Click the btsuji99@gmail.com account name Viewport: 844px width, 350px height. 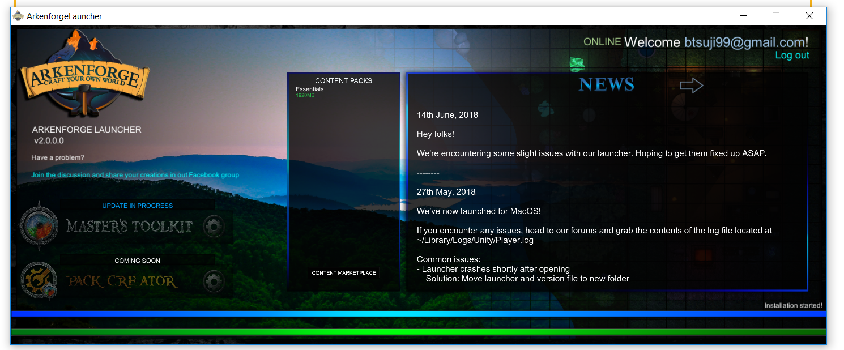[x=744, y=42]
